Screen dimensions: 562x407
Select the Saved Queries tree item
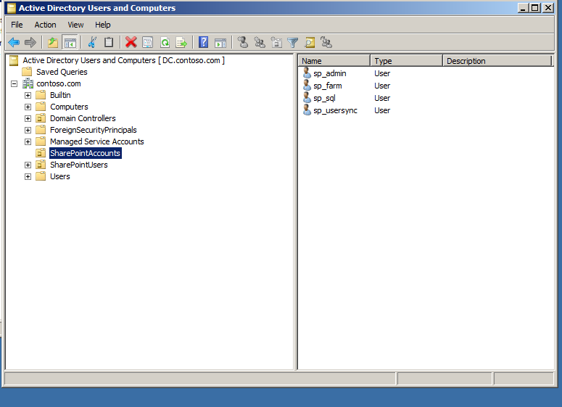click(x=62, y=72)
